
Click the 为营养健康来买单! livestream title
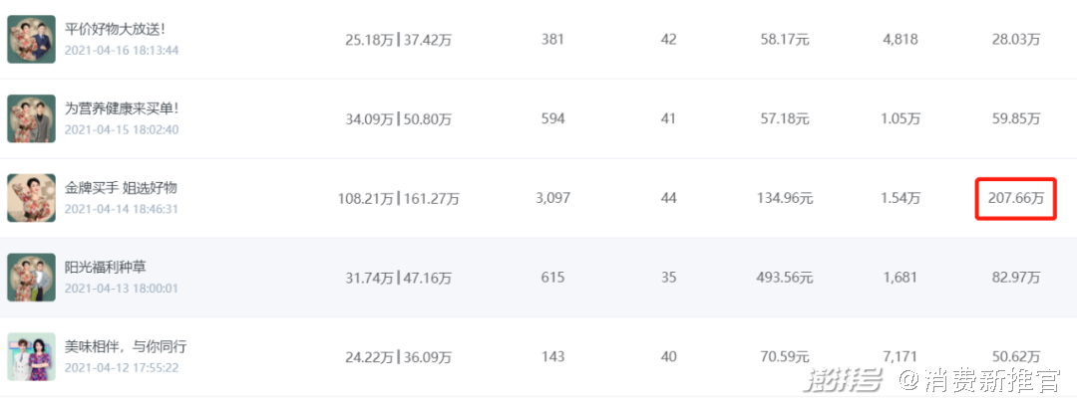(122, 107)
